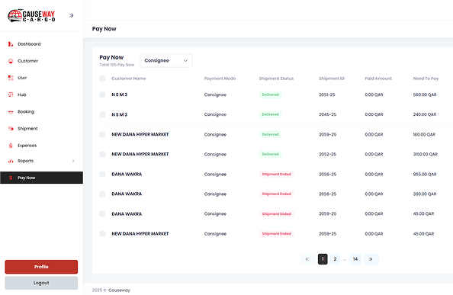Click the Customer Name column header
Screen dimensions: 453x295
point(129,79)
